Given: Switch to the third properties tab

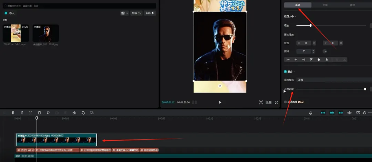Looking at the screenshot, I should point(352,5).
